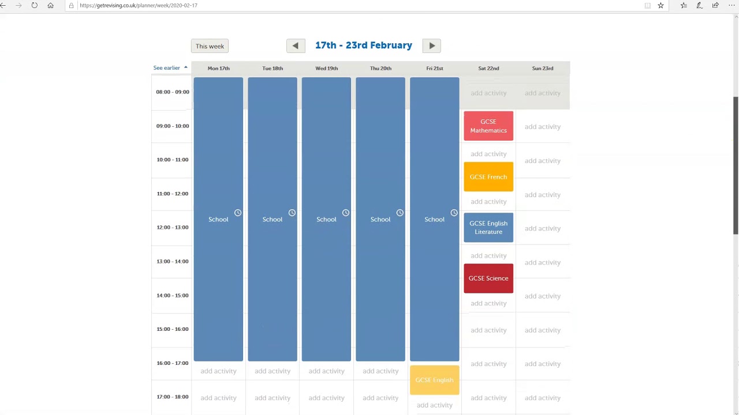Open the browser share icon
The height and width of the screenshot is (415, 739).
pos(715,5)
